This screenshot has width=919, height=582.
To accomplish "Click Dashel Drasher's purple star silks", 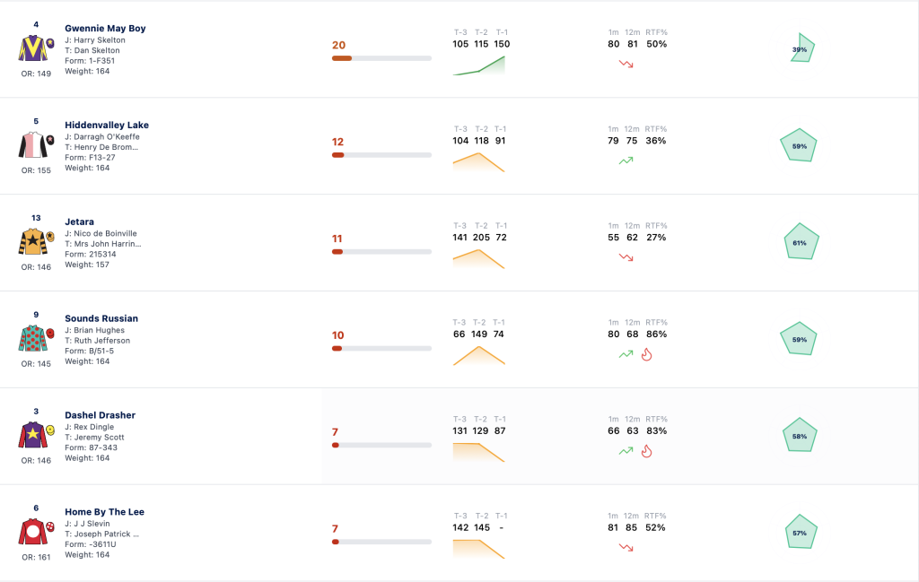I will coord(33,434).
